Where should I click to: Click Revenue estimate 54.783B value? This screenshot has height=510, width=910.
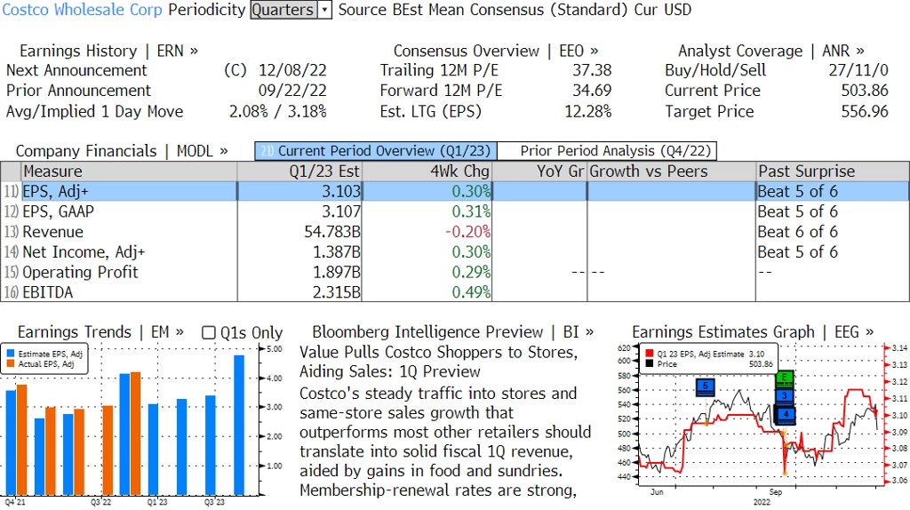pyautogui.click(x=332, y=232)
